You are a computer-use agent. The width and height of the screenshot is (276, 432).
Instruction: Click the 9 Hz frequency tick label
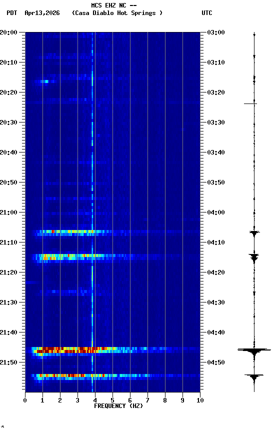pyautogui.click(x=182, y=400)
